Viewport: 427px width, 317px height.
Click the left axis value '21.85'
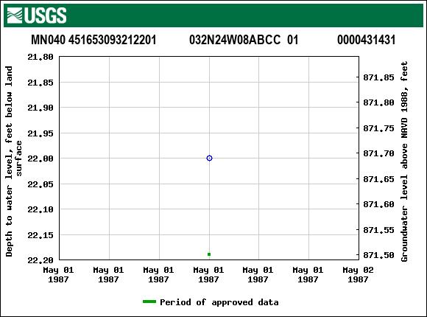pos(40,83)
